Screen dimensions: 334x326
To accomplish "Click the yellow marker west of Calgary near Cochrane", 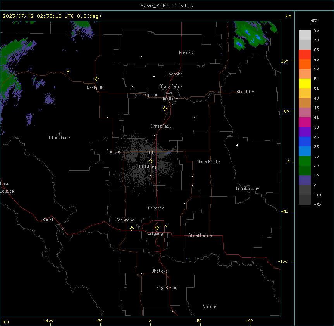I will click(x=132, y=228).
